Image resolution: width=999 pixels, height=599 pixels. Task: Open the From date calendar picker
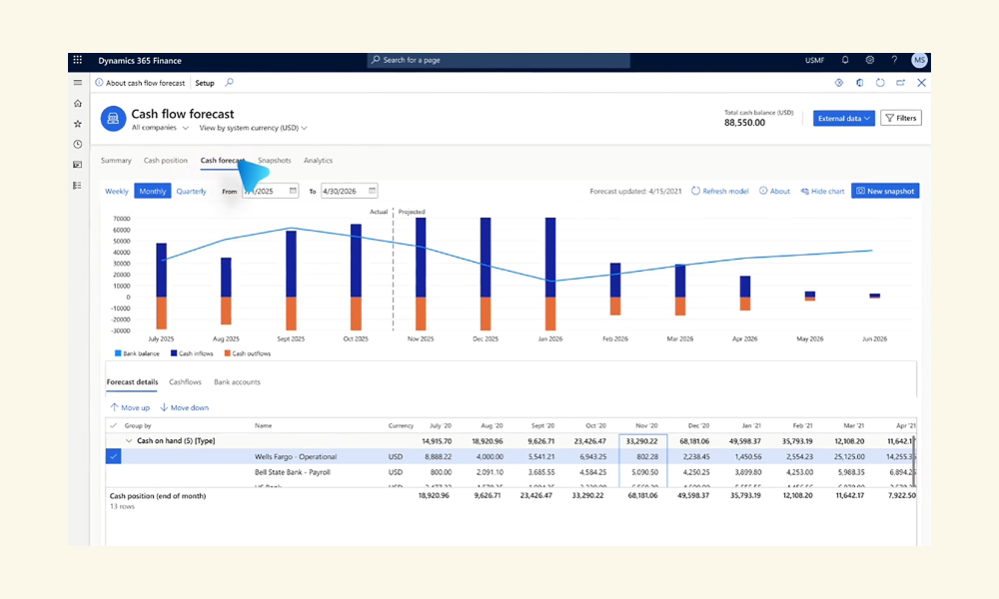pyautogui.click(x=293, y=191)
